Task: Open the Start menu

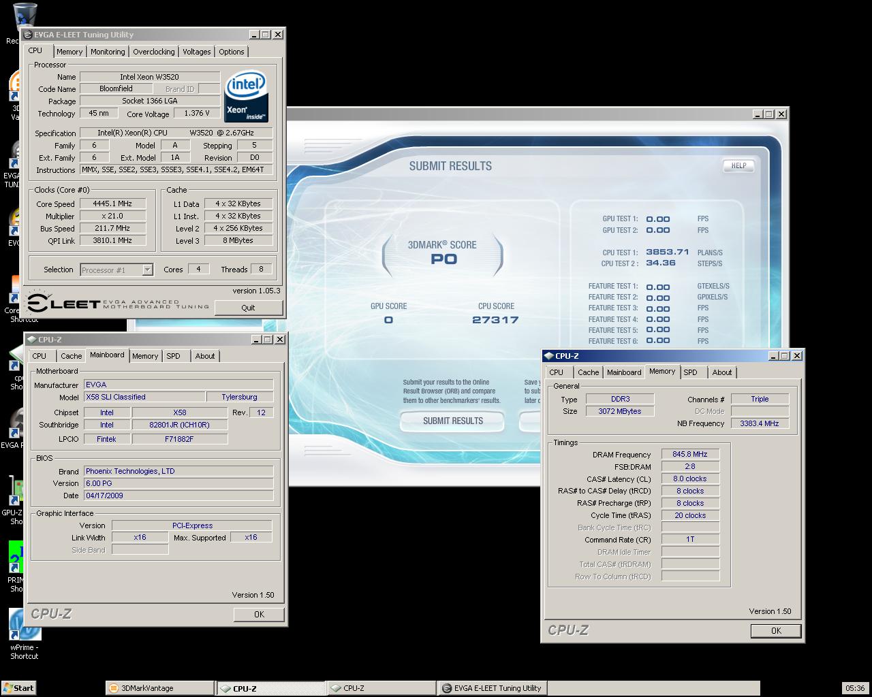Action: tap(18, 688)
